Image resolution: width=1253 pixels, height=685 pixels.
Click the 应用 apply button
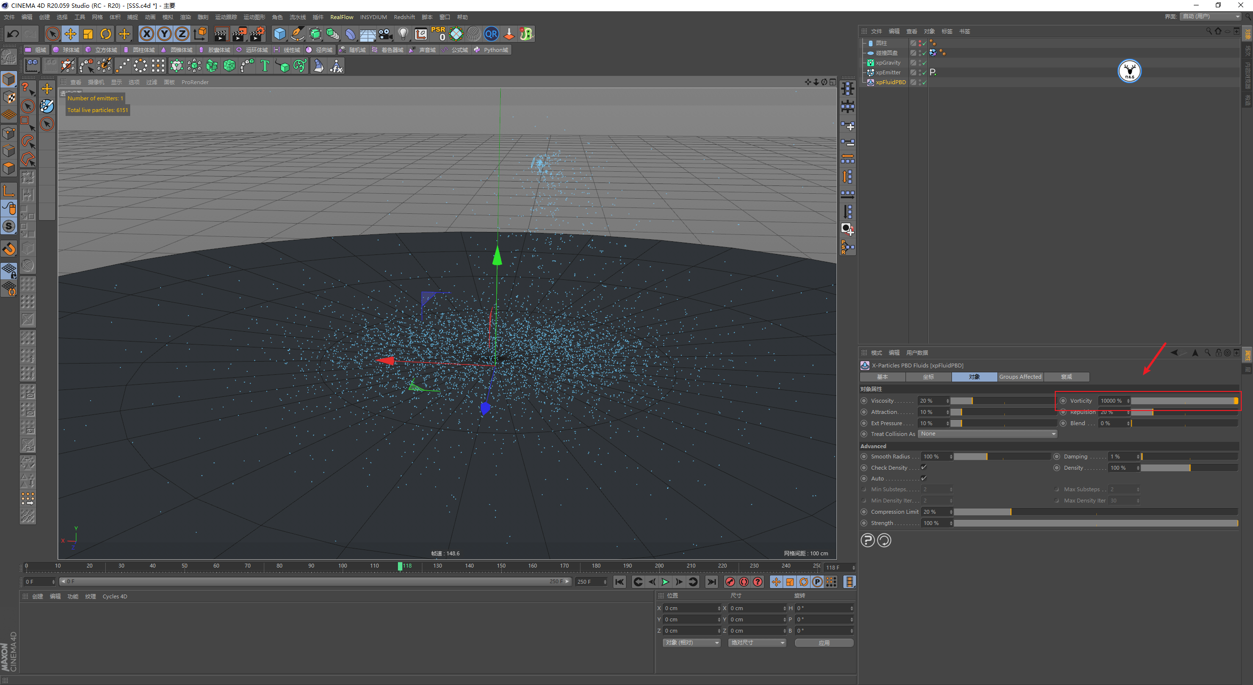pos(824,642)
